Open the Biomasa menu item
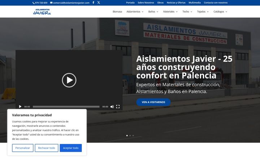Image resolution: width=260 pixels, height=163 pixels. click(x=117, y=12)
